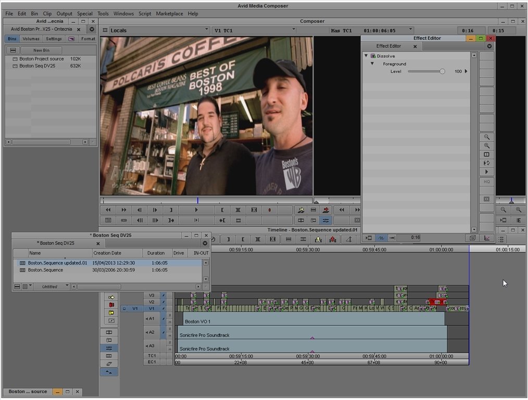
Task: Collapse the Foreground parameter group
Action: coord(372,64)
